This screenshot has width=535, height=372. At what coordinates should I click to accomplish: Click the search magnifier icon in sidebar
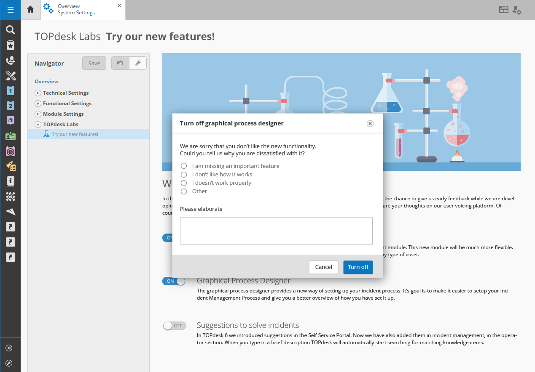(11, 30)
